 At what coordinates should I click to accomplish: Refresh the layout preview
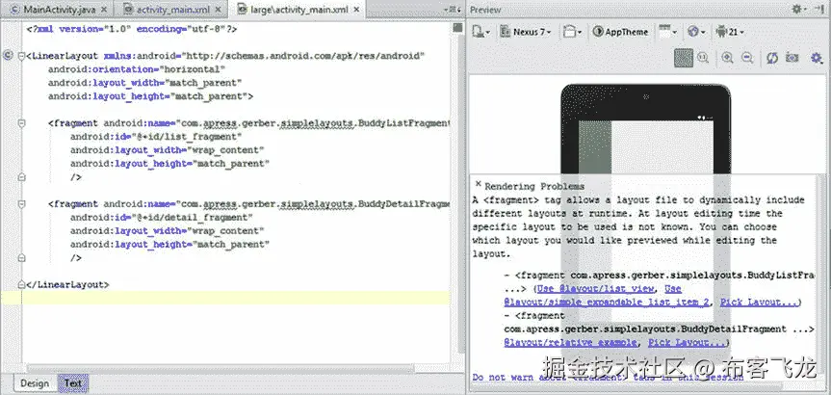coord(772,59)
